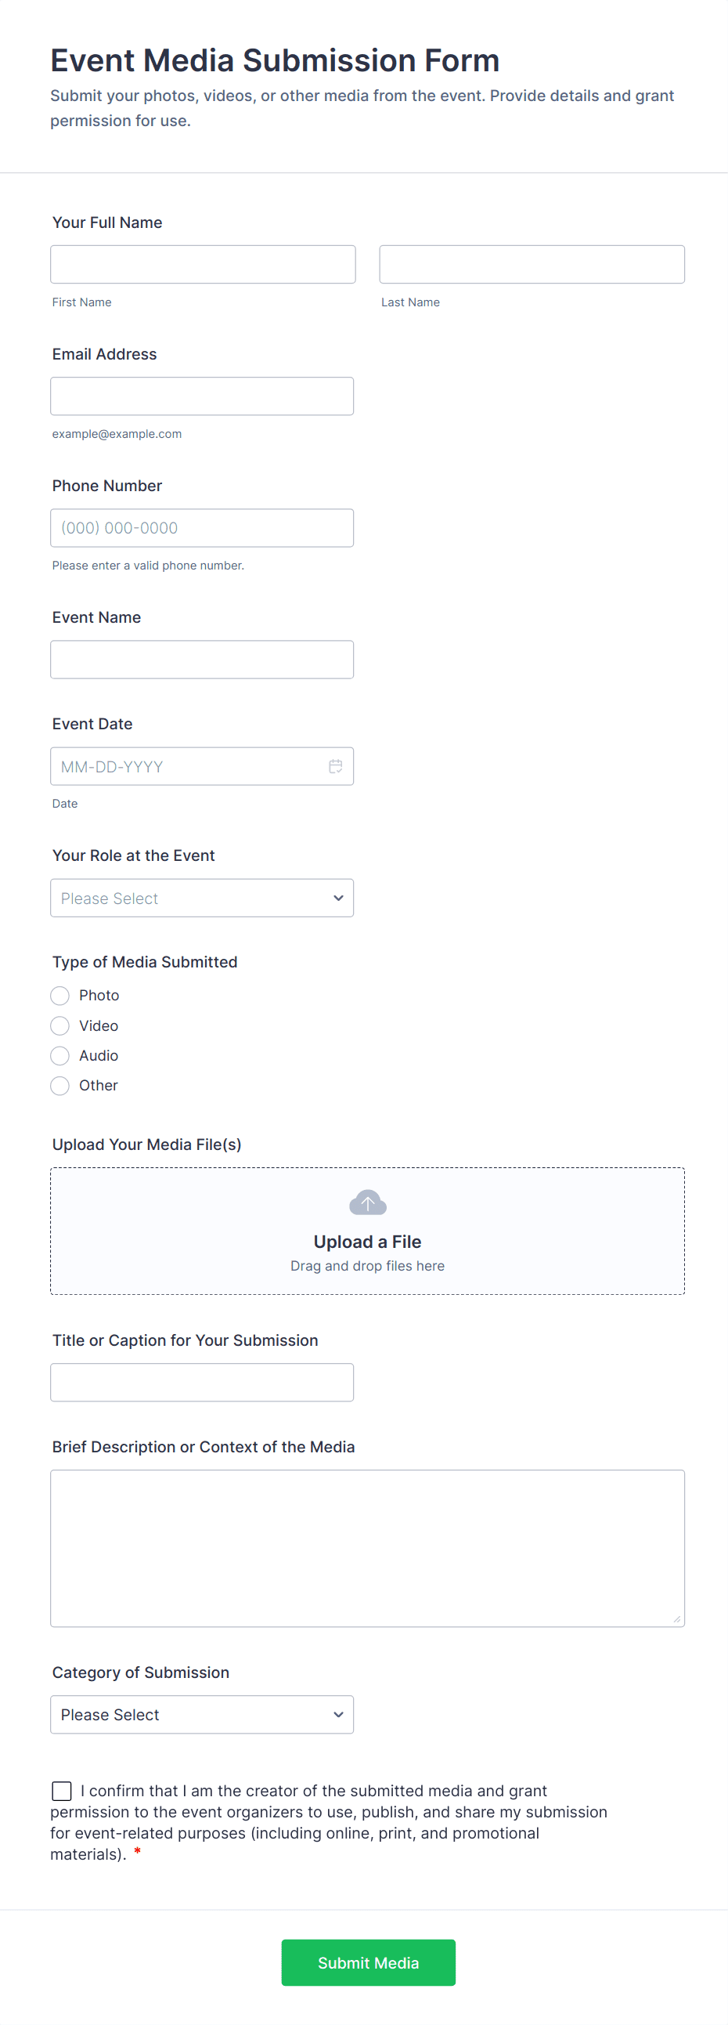Click inside the Brief Description textarea
The image size is (728, 2025).
[368, 1548]
